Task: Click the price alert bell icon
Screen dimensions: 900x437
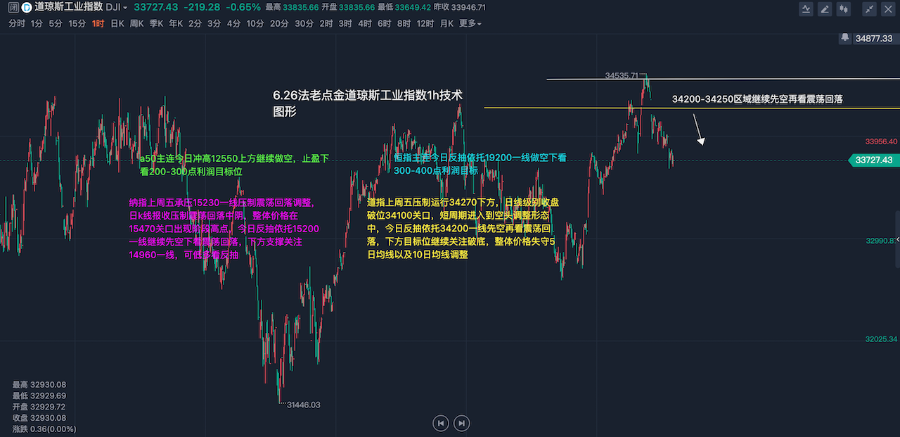Action: (844, 38)
